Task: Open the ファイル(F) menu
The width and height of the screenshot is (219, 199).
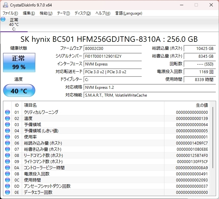Action: (10, 13)
